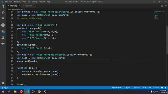Click the vertical editor scrollbar
Screen dimensions: 168x94
coord(167,40)
